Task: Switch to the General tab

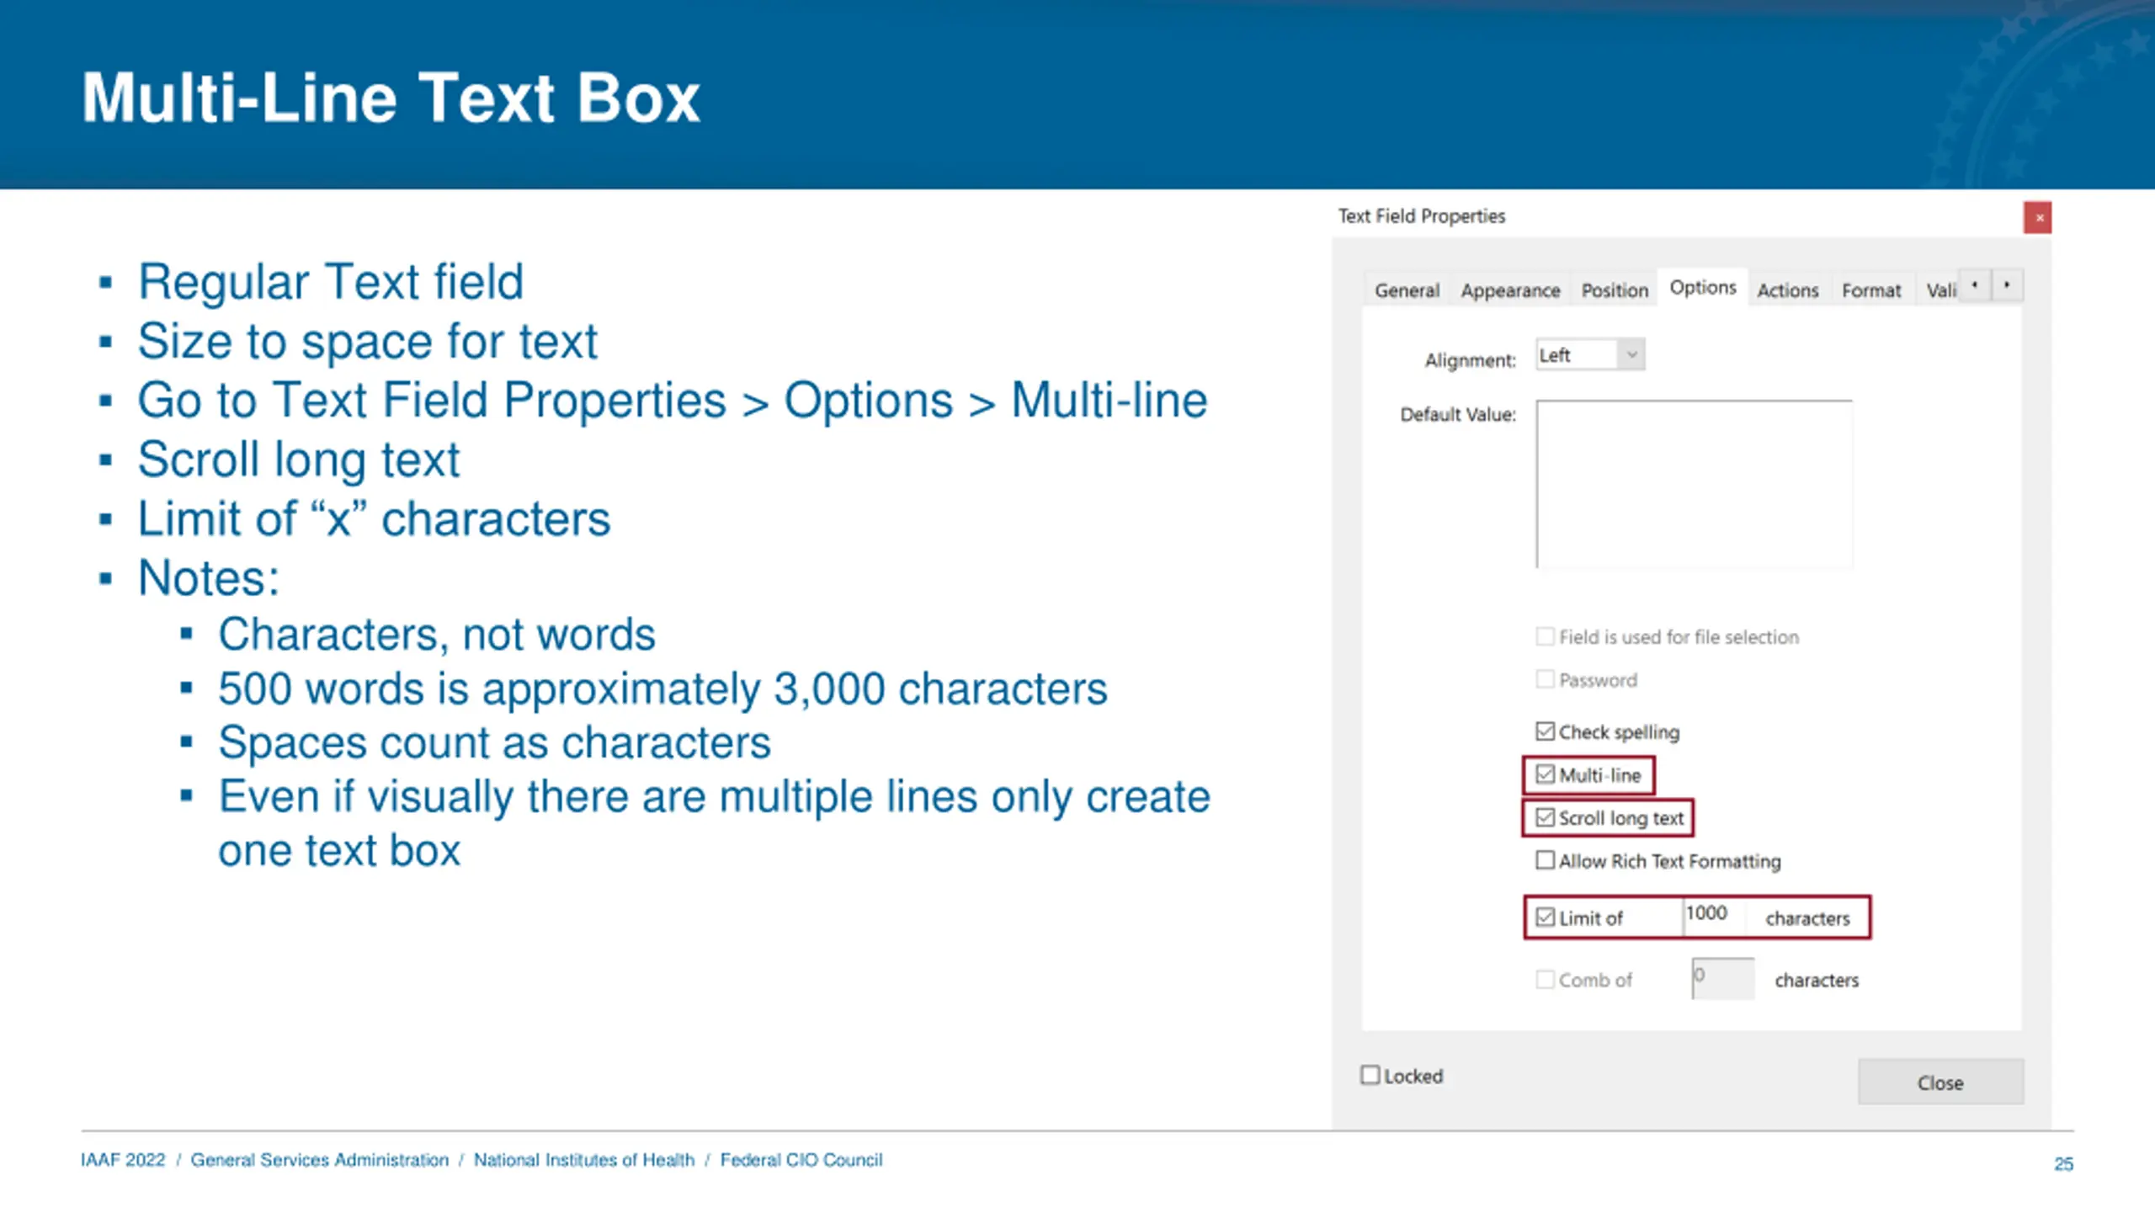Action: click(1407, 290)
